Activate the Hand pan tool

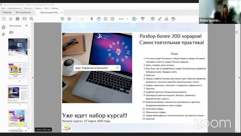point(99,19)
